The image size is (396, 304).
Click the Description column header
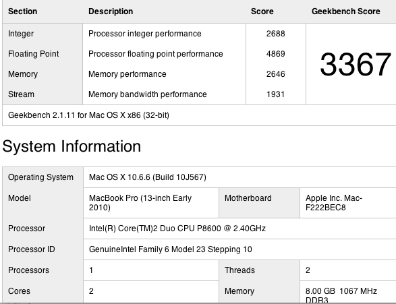coord(111,11)
